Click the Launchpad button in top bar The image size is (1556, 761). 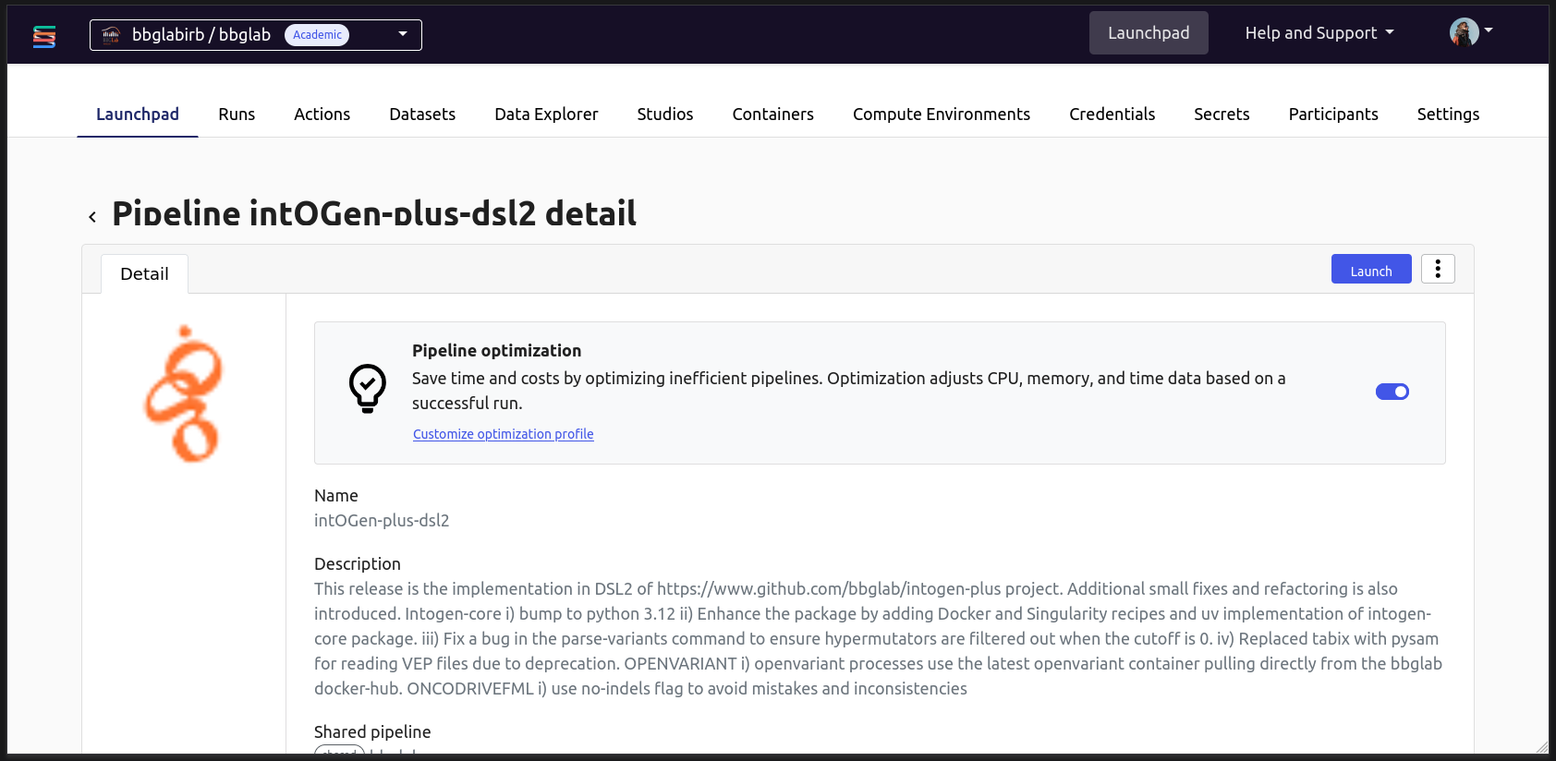pos(1149,33)
